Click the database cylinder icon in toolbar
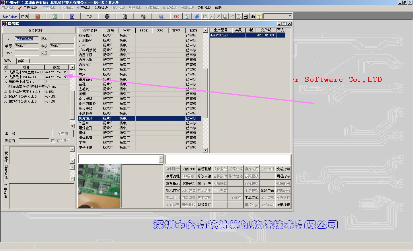 coord(125,17)
